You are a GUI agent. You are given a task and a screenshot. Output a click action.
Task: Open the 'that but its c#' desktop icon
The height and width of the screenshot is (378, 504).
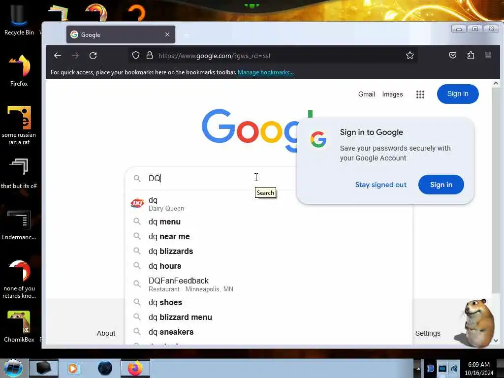tap(19, 174)
